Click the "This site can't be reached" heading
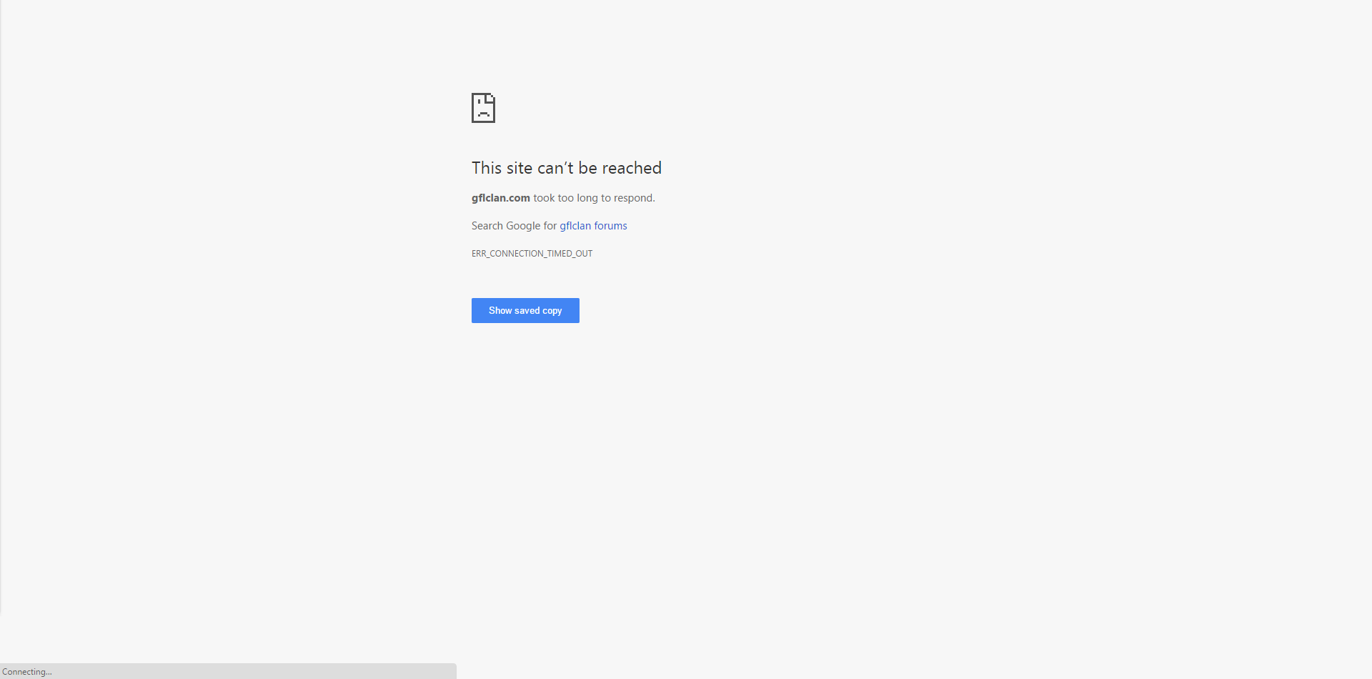1372x679 pixels. [566, 168]
